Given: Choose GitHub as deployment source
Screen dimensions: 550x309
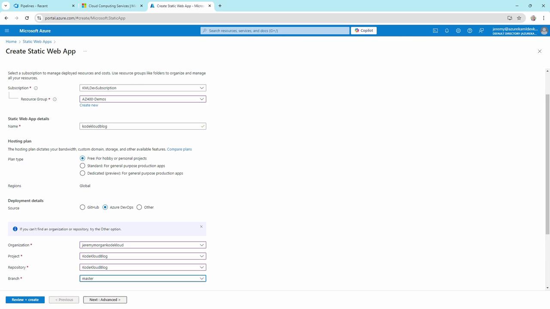Looking at the screenshot, I should click(x=82, y=207).
